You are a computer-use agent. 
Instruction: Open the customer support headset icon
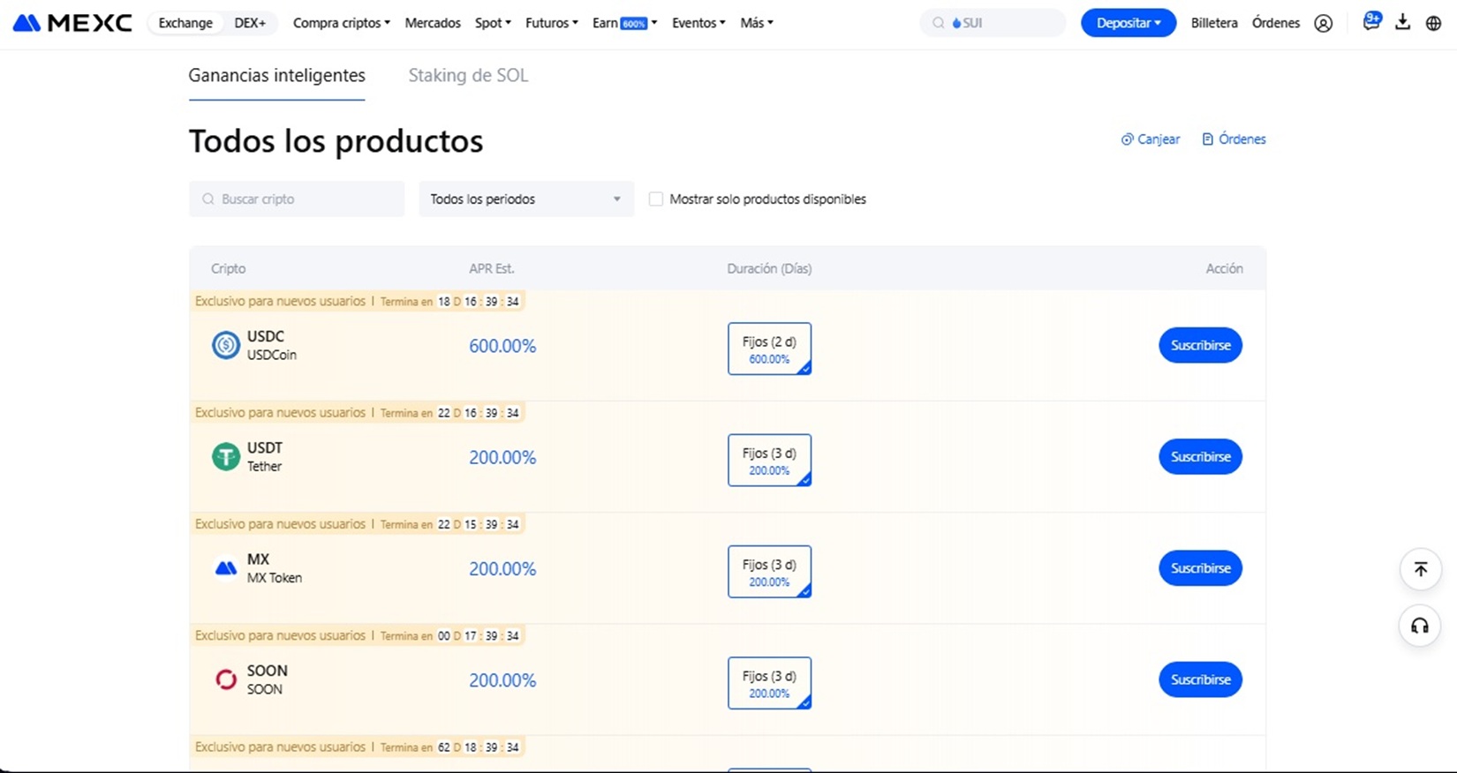pos(1420,626)
